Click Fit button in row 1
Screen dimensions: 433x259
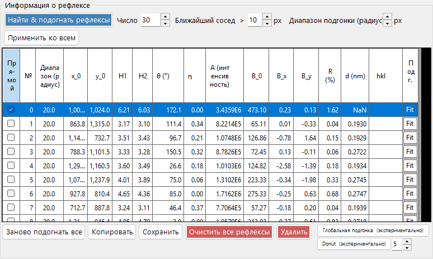410,124
